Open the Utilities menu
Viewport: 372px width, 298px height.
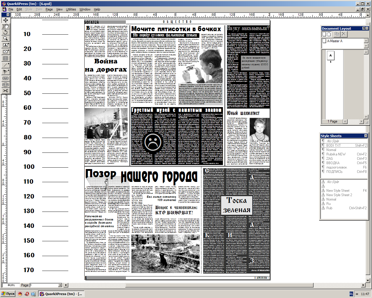71,9
